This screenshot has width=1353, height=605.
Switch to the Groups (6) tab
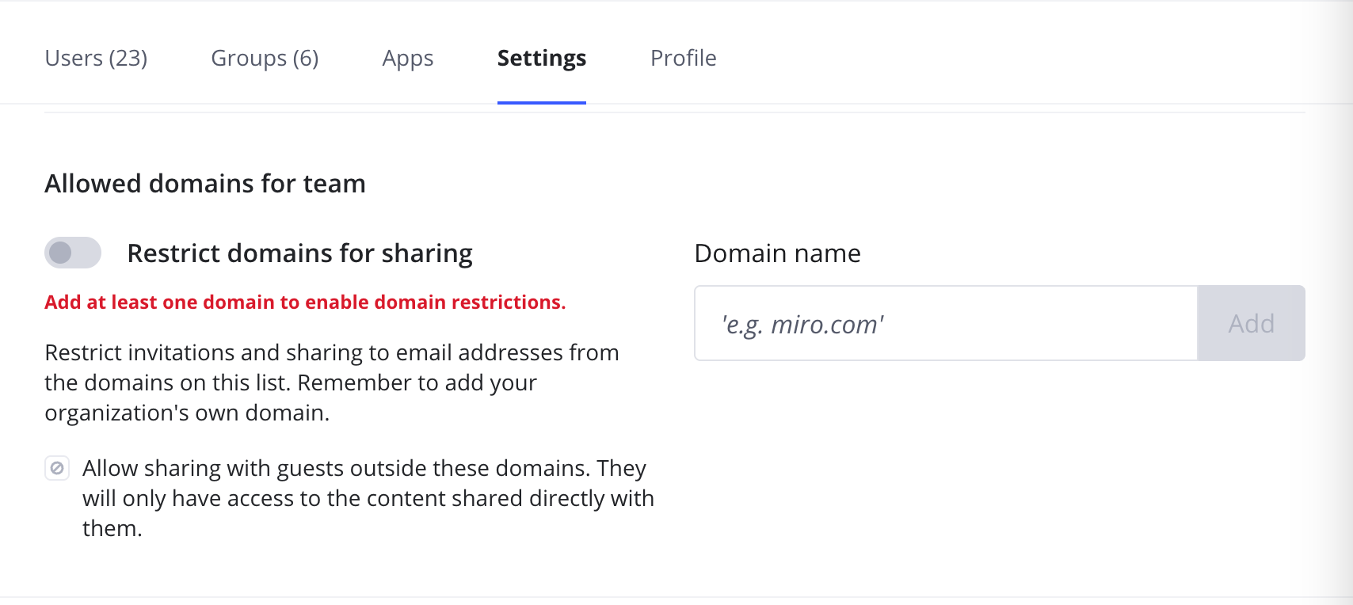265,59
